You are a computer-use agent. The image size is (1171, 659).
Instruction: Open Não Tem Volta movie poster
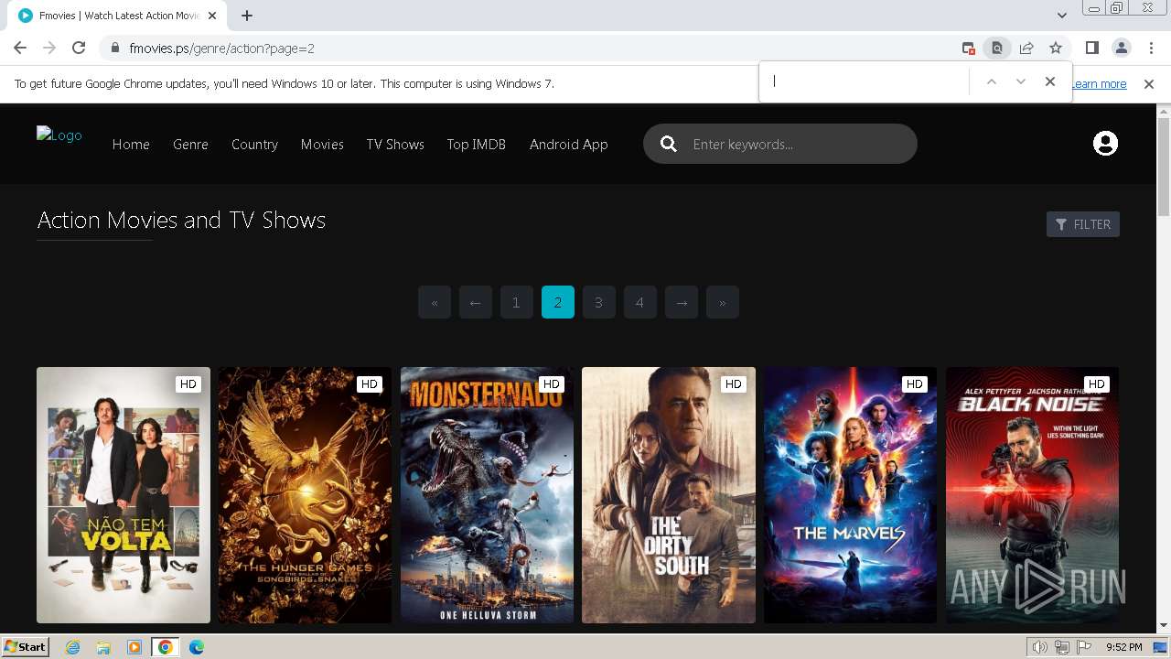tap(124, 495)
